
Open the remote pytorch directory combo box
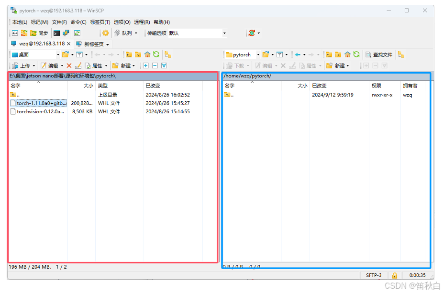[x=243, y=55]
